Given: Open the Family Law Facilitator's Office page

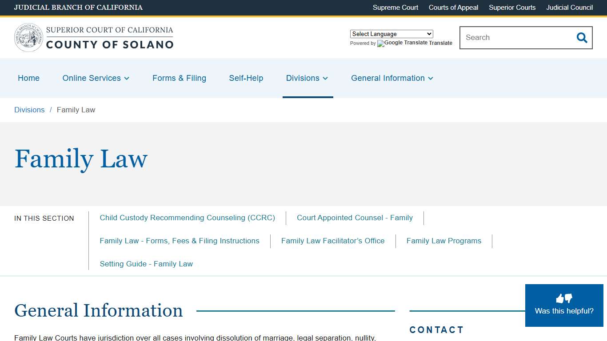Looking at the screenshot, I should (x=332, y=241).
